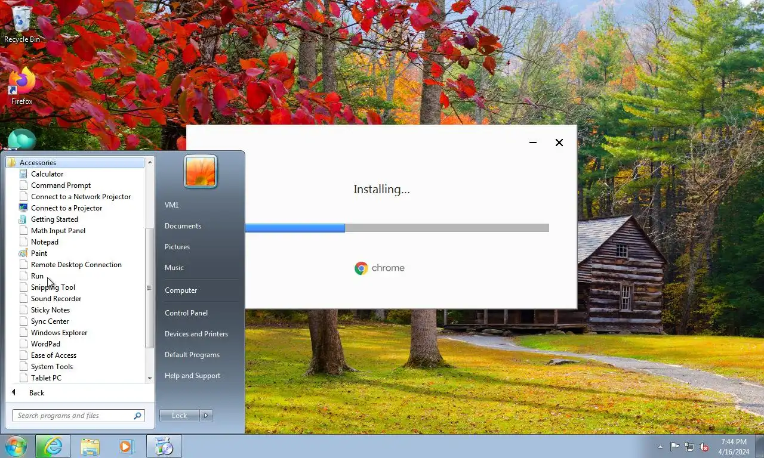Click the network tray icon
Screen dimensions: 764x458
(x=689, y=447)
